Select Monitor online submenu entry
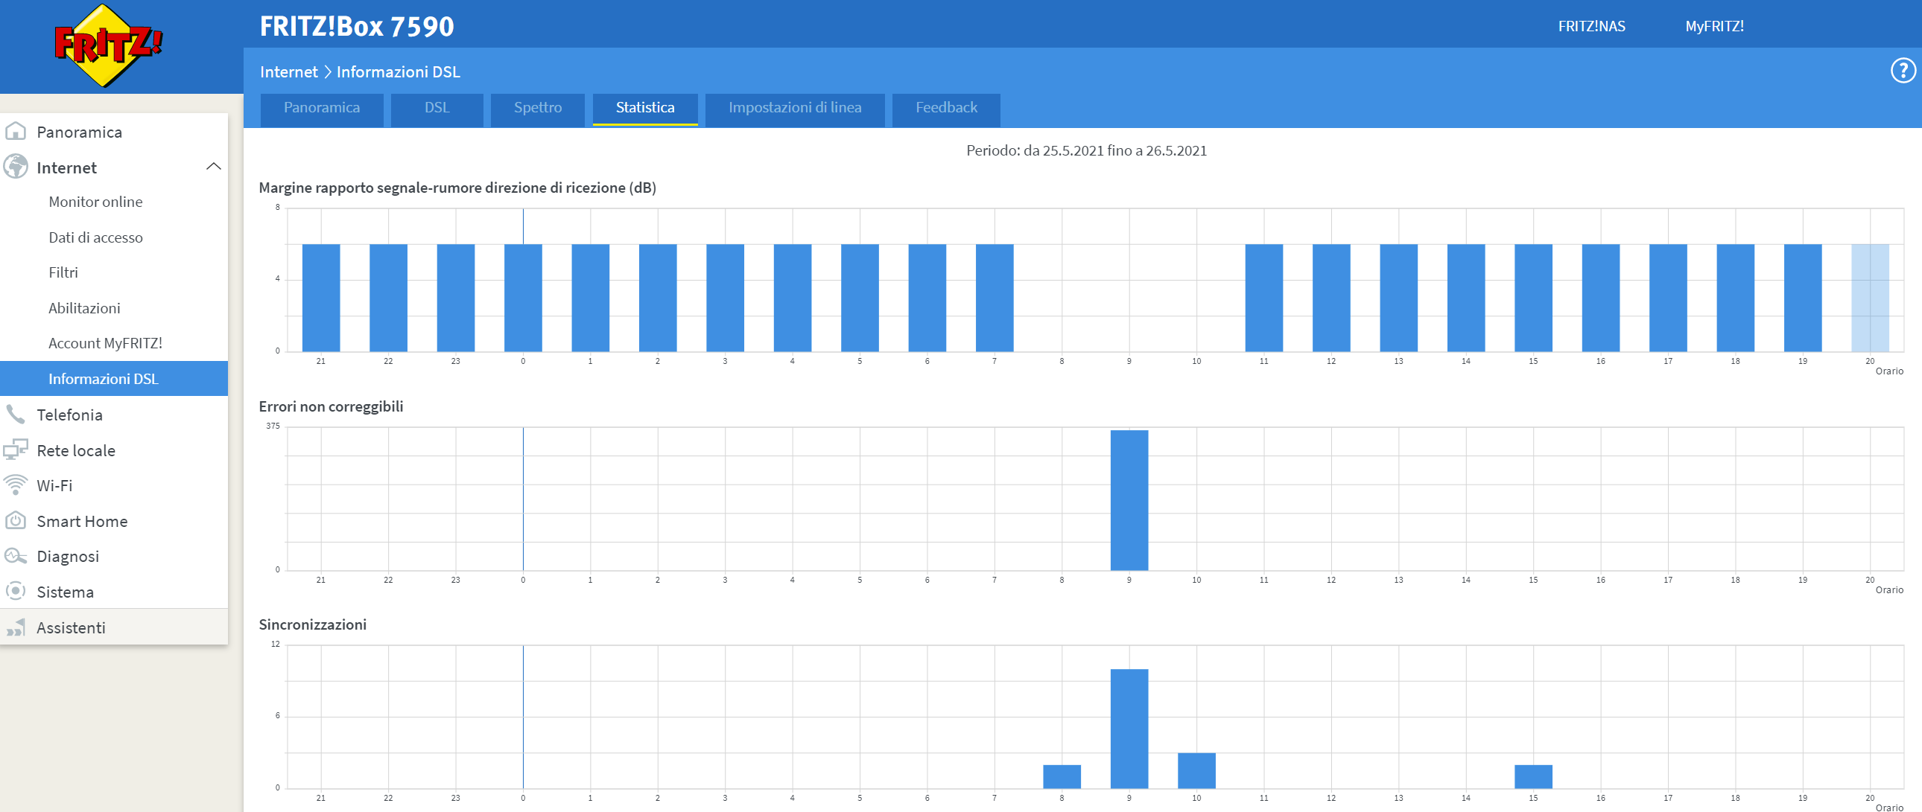This screenshot has height=812, width=1922. [95, 202]
